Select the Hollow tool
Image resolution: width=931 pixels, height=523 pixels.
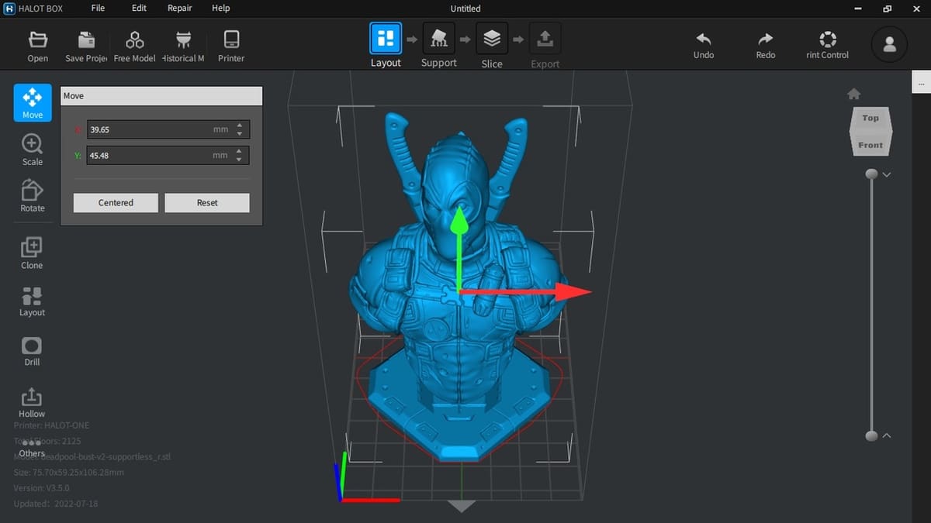coord(32,403)
